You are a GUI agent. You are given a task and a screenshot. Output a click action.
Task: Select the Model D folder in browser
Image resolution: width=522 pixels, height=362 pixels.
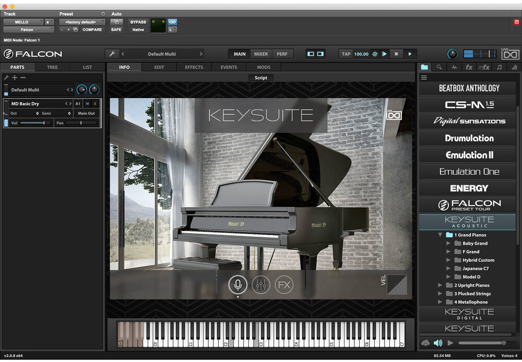tap(471, 277)
